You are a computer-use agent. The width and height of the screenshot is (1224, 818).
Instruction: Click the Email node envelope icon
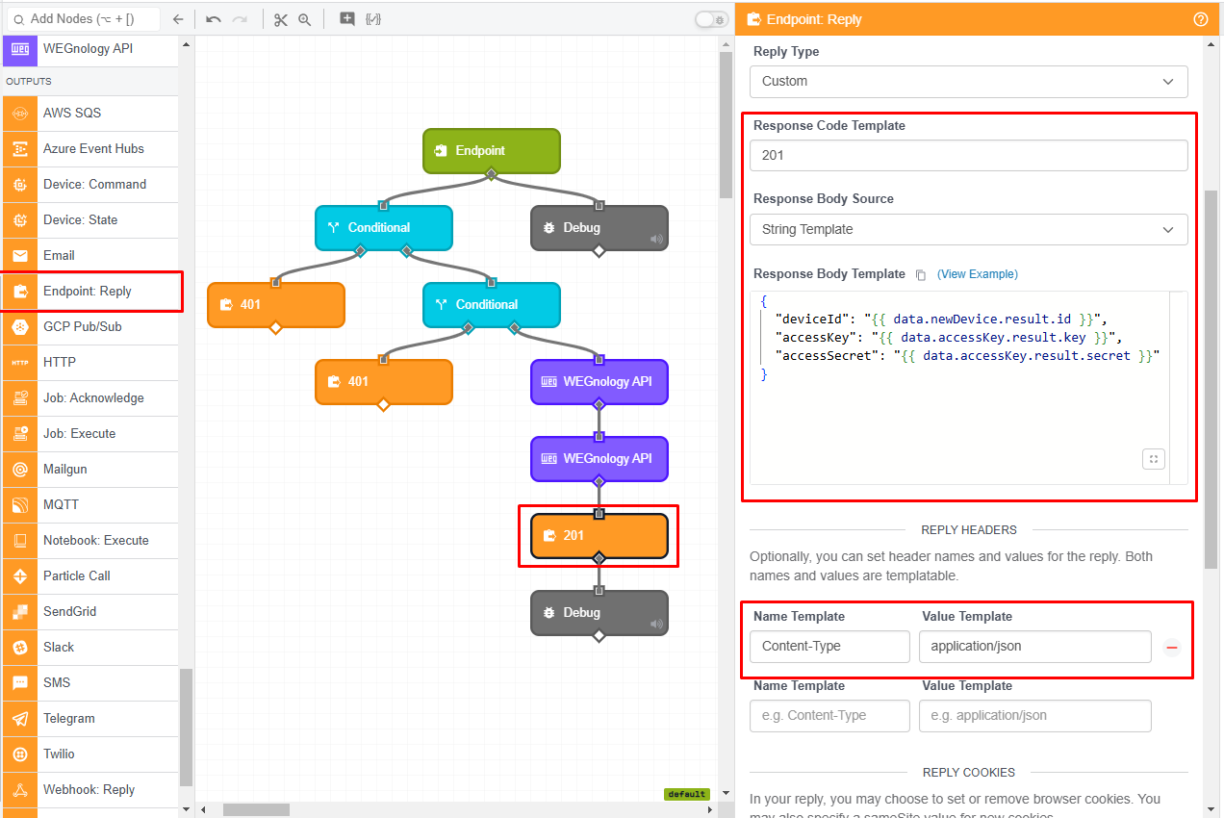20,256
